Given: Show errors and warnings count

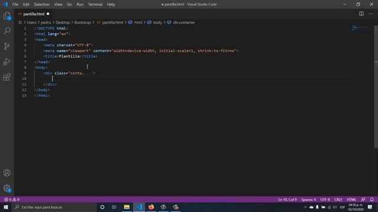Looking at the screenshot, I should [x=12, y=200].
